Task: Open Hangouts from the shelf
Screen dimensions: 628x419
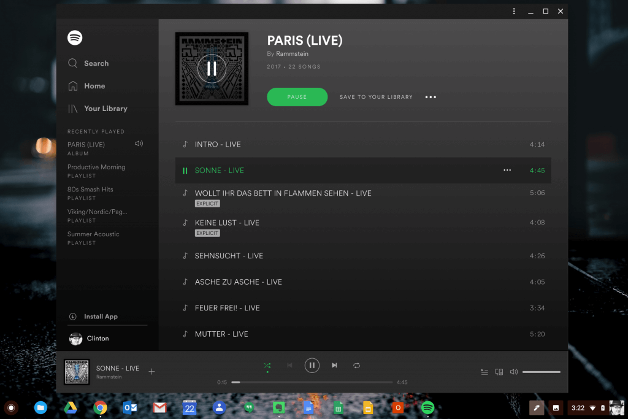Action: coord(249,408)
